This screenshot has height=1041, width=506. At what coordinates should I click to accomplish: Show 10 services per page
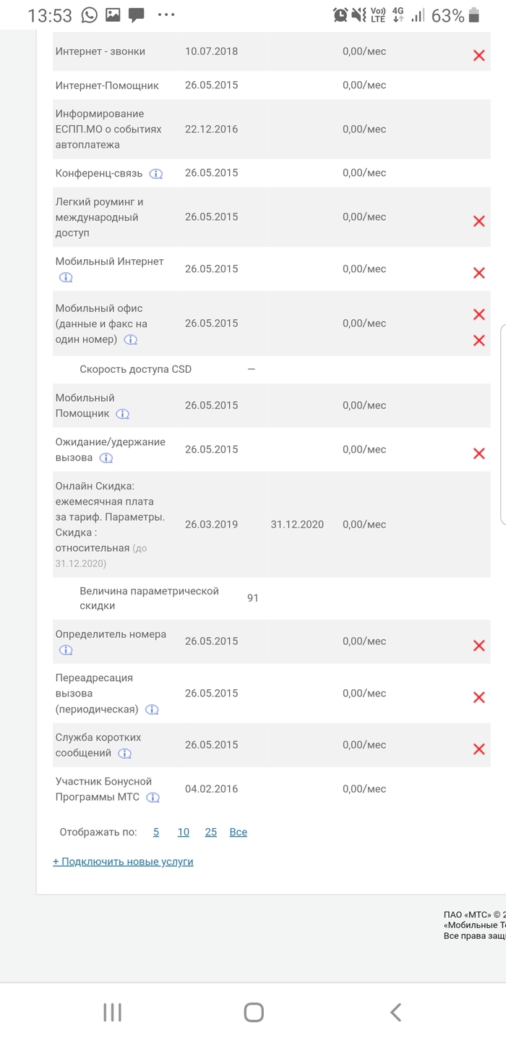point(184,833)
